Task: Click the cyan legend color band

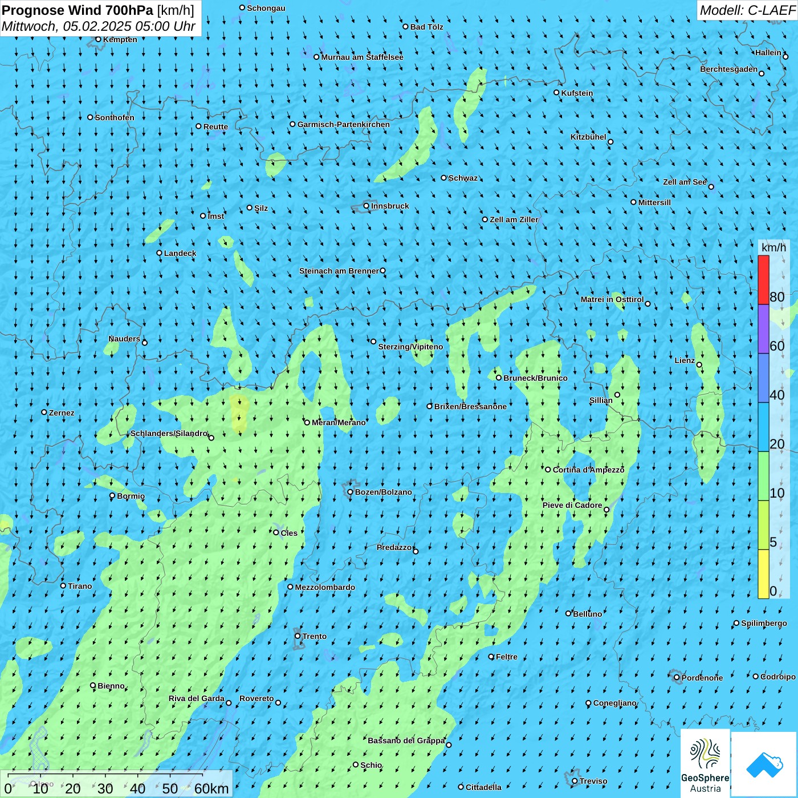Action: 763,427
